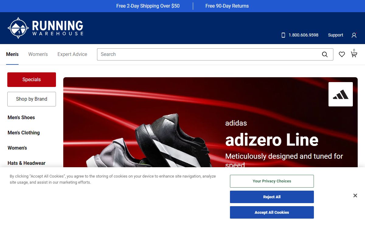Click the red Specials button
Viewport: 365px width, 225px height.
(32, 80)
